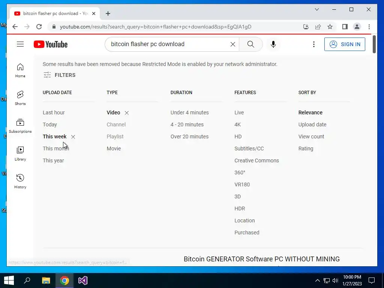Open the Chrome profile avatar
This screenshot has width=384, height=288.
[357, 27]
